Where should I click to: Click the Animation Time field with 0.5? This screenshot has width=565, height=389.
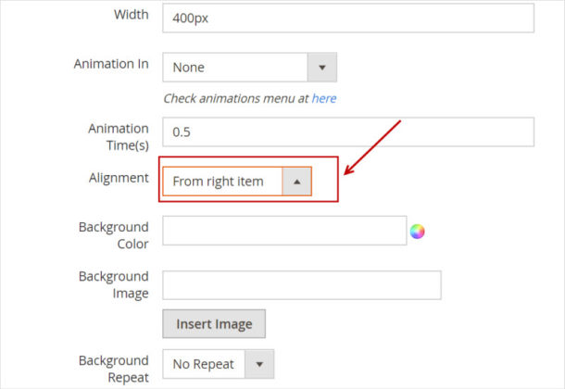[348, 132]
